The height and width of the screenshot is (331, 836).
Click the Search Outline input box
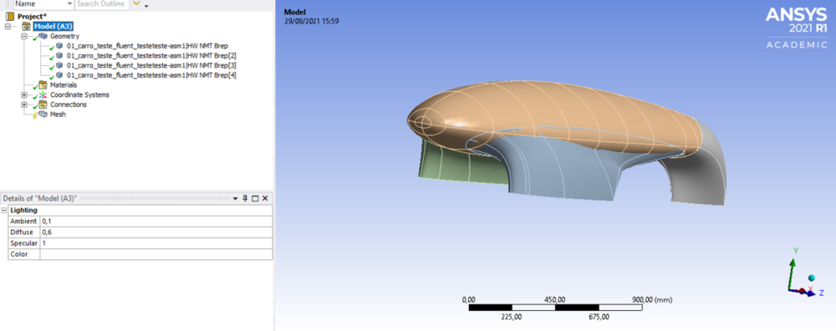[x=101, y=3]
